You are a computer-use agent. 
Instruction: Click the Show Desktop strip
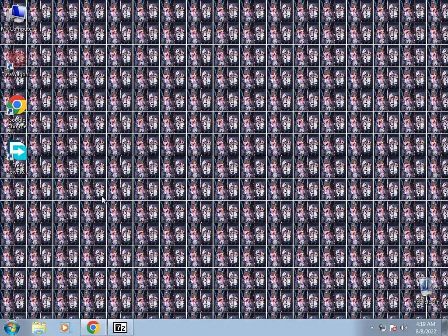coord(445,327)
